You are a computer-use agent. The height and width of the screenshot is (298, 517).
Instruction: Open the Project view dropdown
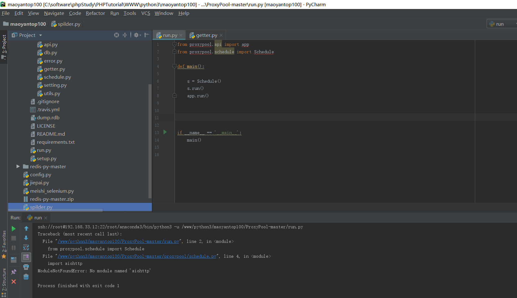click(x=41, y=35)
